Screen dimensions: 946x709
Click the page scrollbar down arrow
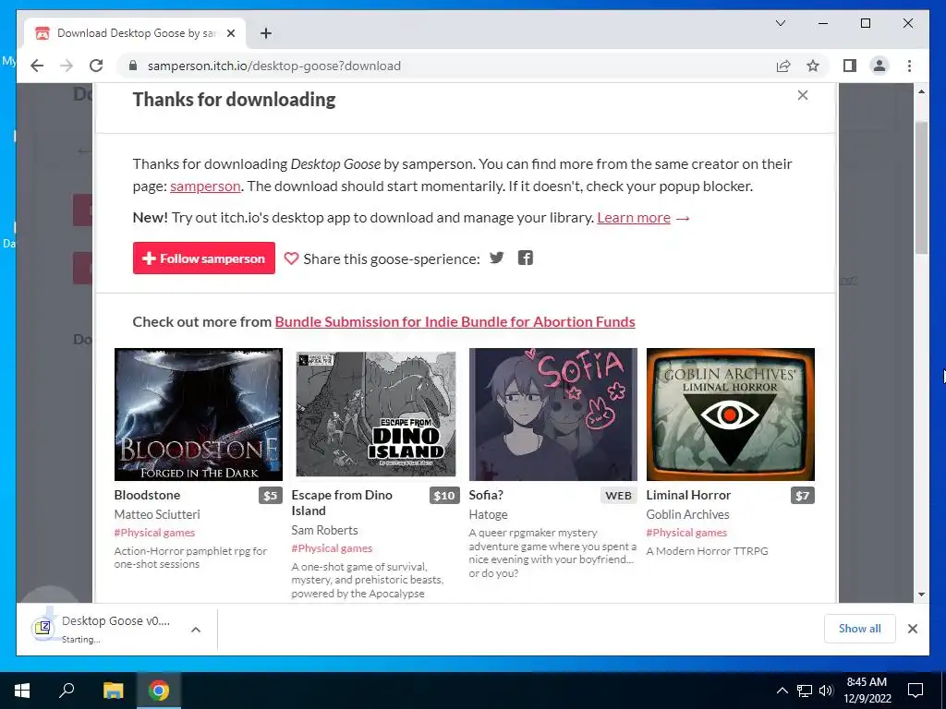coord(921,595)
